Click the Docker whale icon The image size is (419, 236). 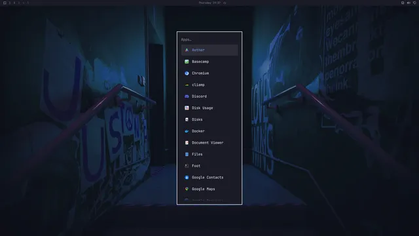(187, 131)
